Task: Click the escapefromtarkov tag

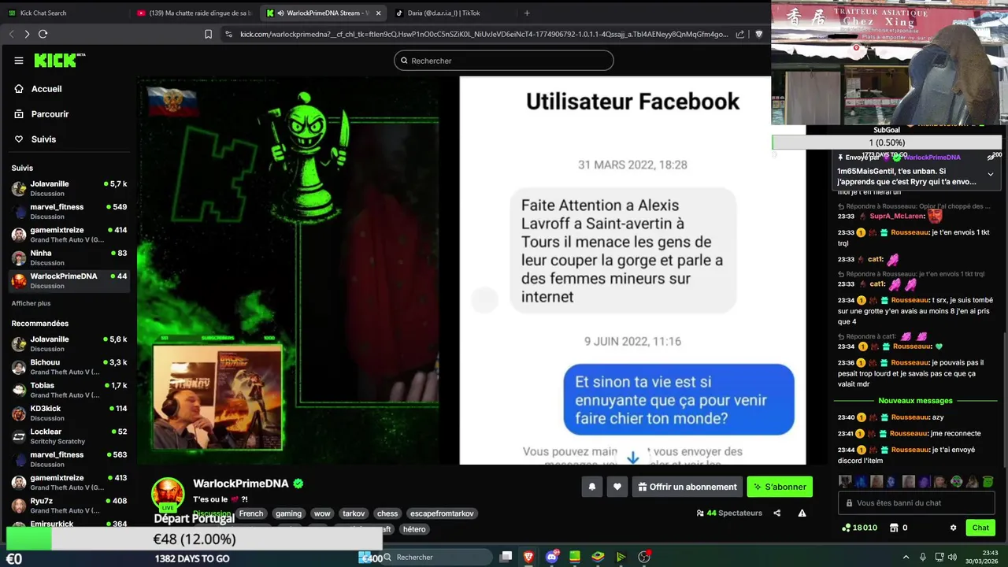Action: pos(442,513)
